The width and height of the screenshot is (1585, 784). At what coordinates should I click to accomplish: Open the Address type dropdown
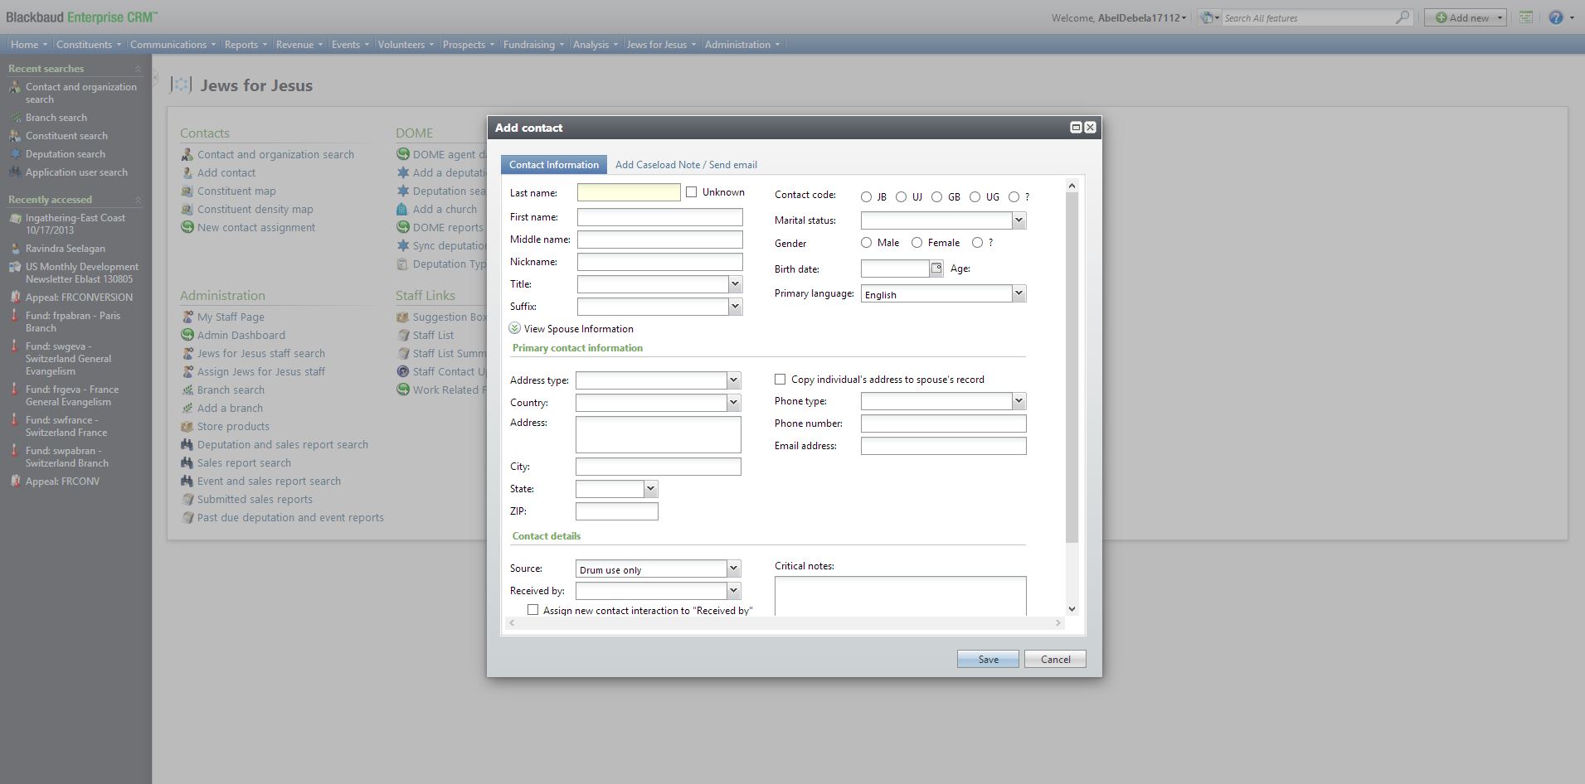[733, 380]
